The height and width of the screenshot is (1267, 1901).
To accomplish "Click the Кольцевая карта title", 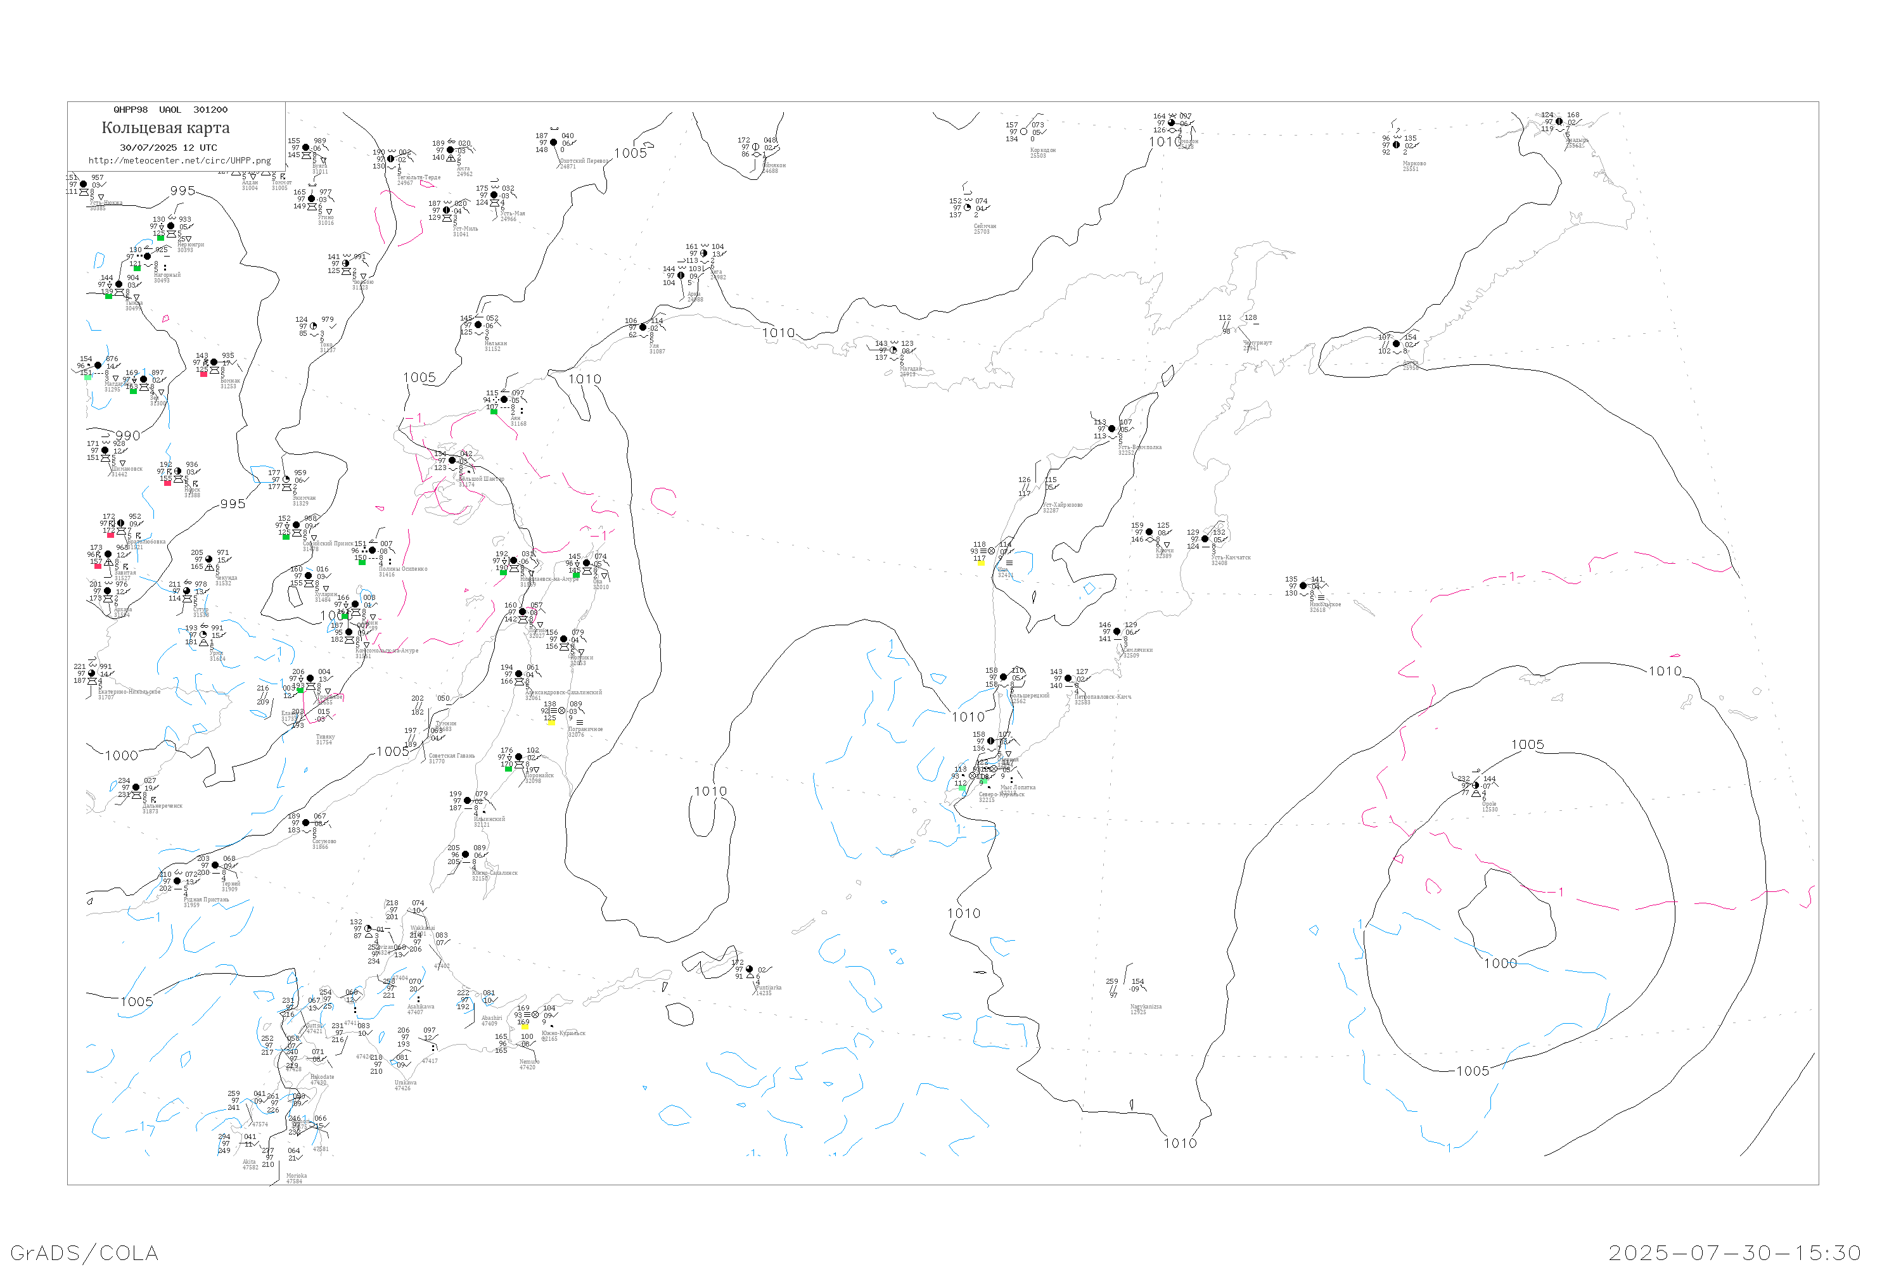I will [x=165, y=128].
